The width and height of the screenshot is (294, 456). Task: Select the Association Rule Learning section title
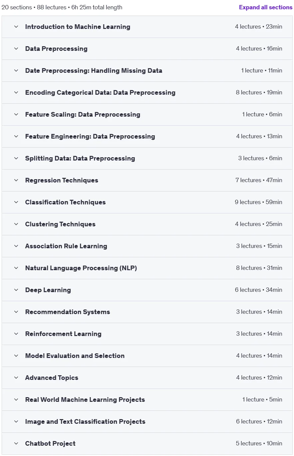tap(66, 246)
